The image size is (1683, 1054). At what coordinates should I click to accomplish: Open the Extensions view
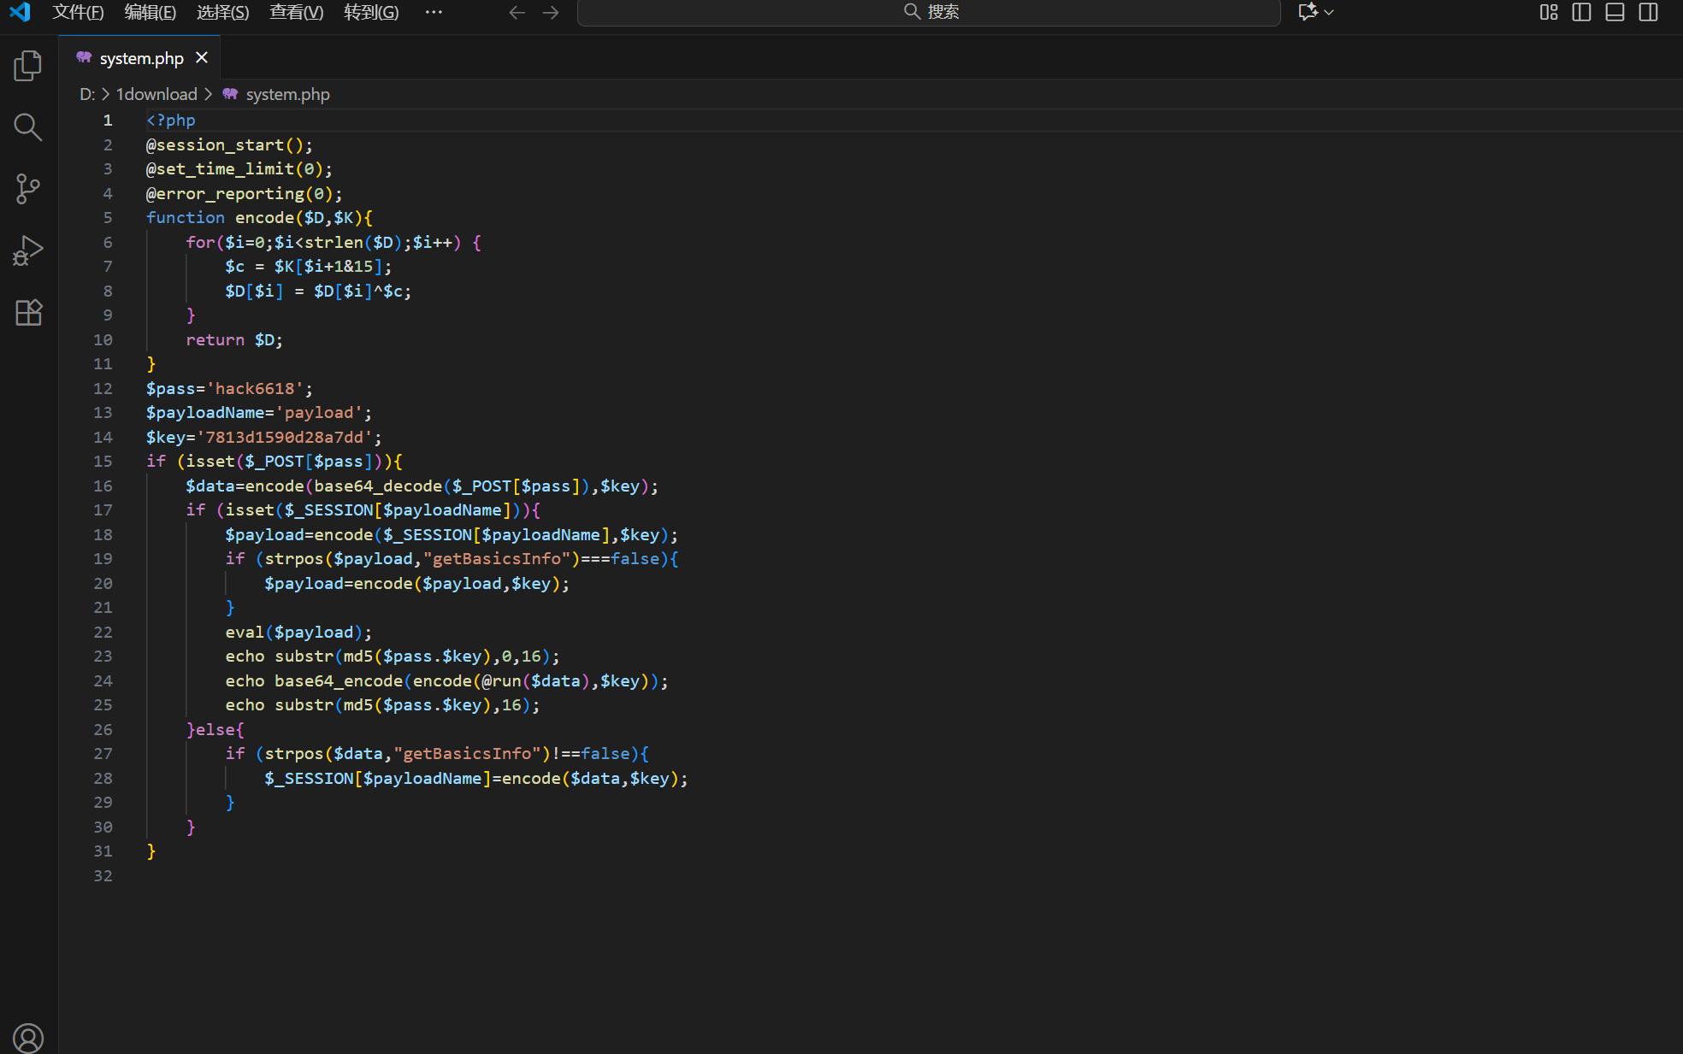[28, 312]
